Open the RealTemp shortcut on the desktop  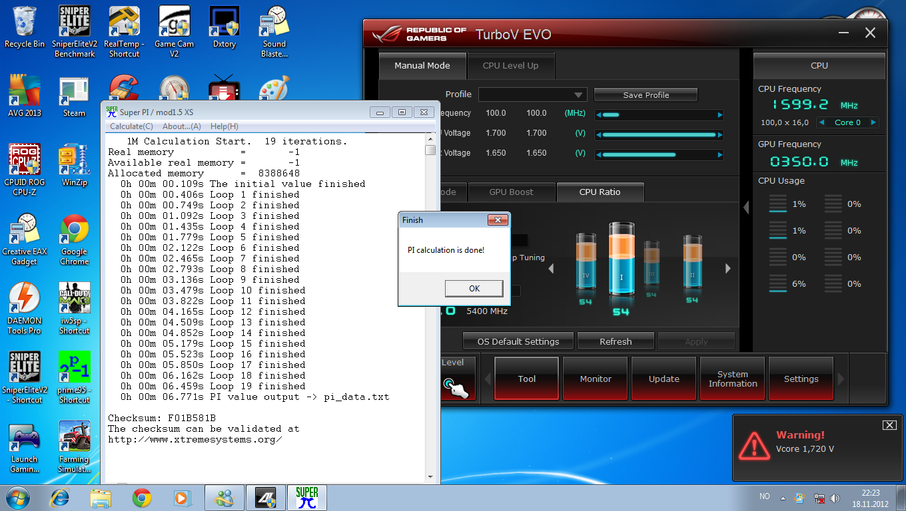(x=124, y=31)
